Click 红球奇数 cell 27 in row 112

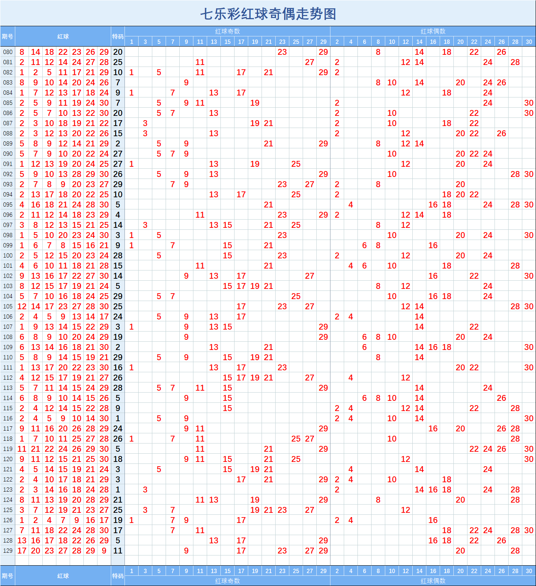(x=310, y=378)
